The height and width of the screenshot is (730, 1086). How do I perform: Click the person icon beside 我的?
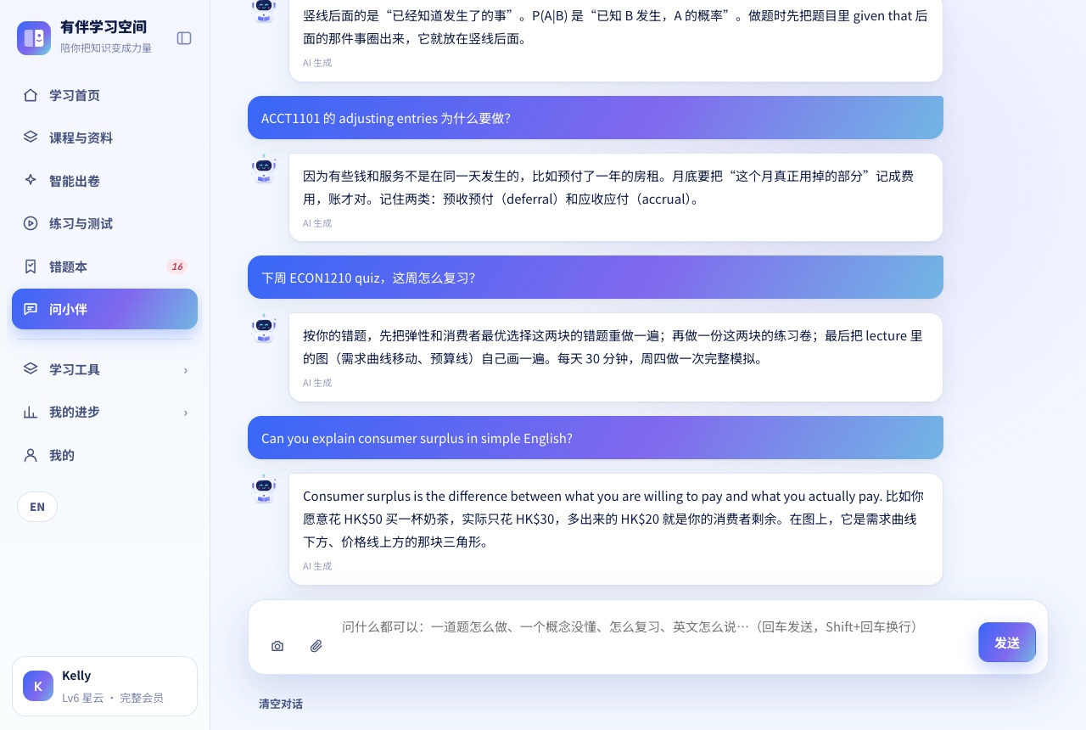tap(31, 455)
